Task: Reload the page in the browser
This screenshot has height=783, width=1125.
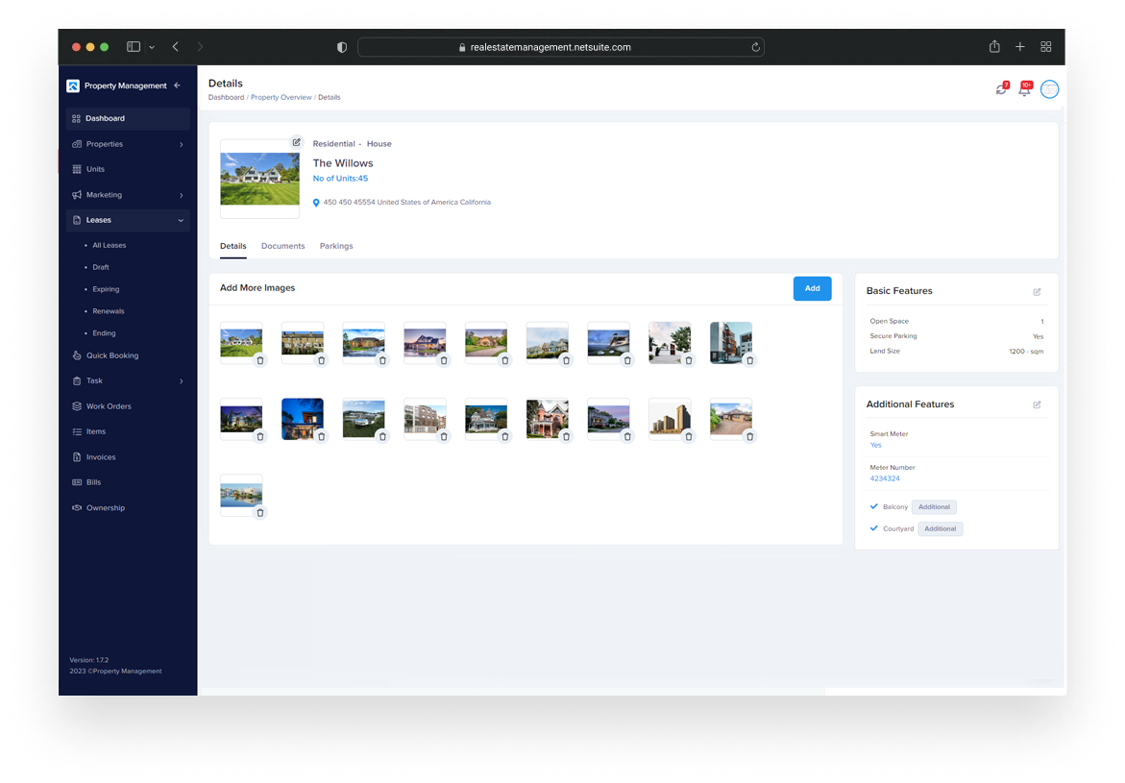Action: click(755, 47)
